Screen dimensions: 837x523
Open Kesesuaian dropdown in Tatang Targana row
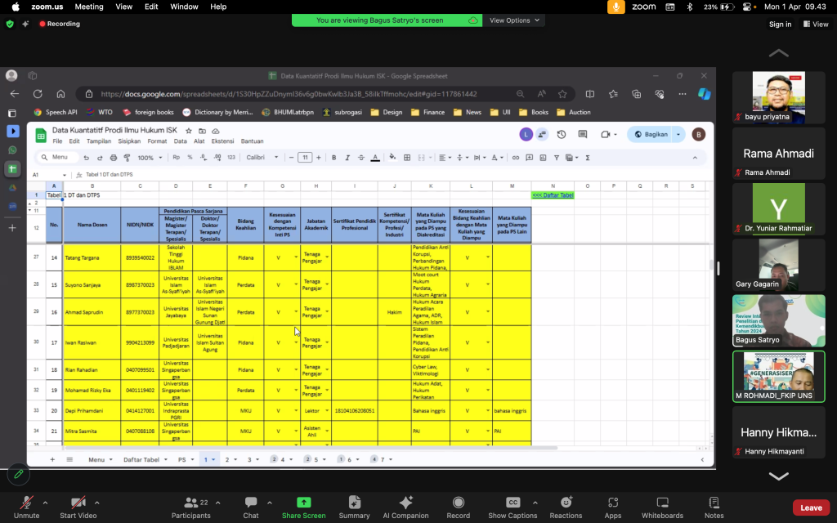point(296,257)
